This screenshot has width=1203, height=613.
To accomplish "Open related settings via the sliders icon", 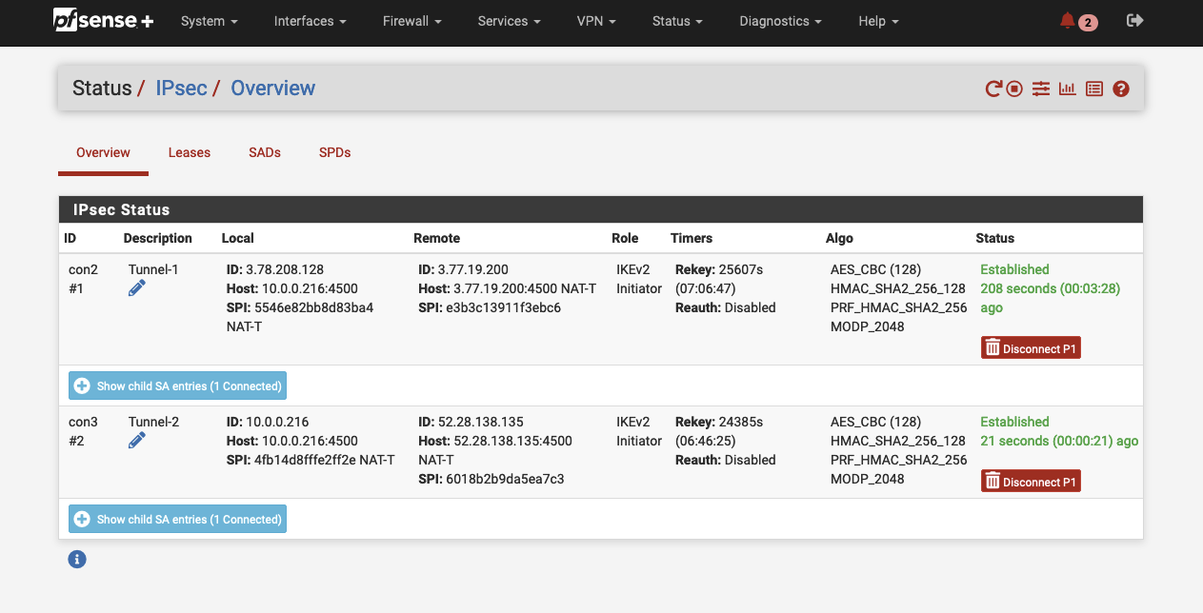I will pyautogui.click(x=1041, y=89).
